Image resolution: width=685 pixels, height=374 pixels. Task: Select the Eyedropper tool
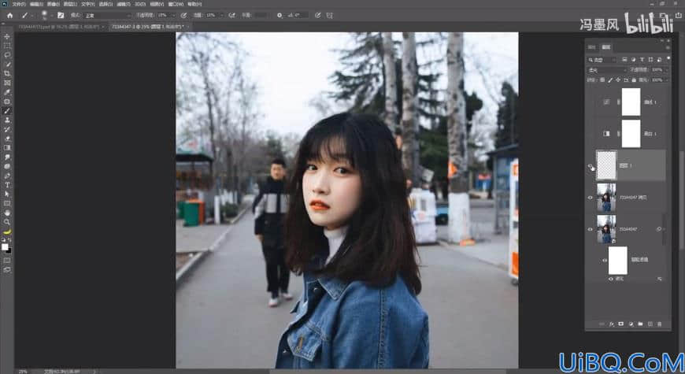click(7, 92)
